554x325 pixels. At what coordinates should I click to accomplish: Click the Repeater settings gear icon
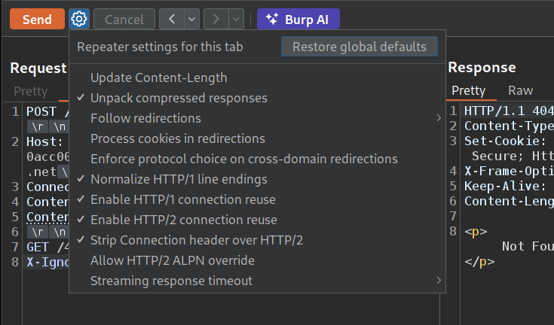coord(79,19)
